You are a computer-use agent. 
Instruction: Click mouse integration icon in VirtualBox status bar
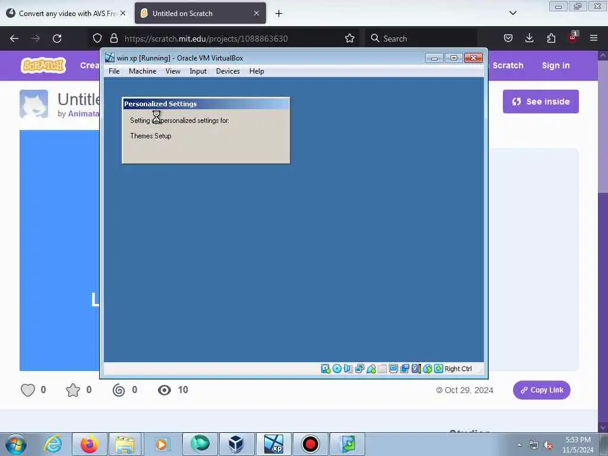[427, 369]
